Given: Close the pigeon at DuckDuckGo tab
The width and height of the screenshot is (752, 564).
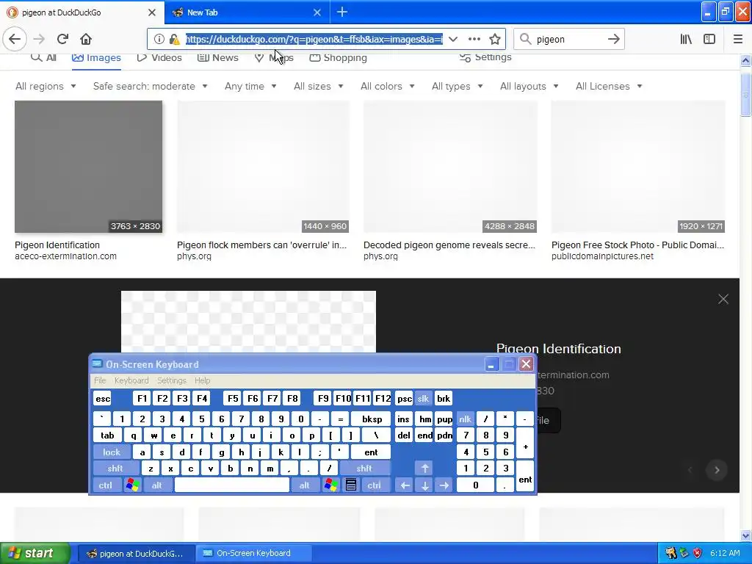Looking at the screenshot, I should [x=152, y=12].
